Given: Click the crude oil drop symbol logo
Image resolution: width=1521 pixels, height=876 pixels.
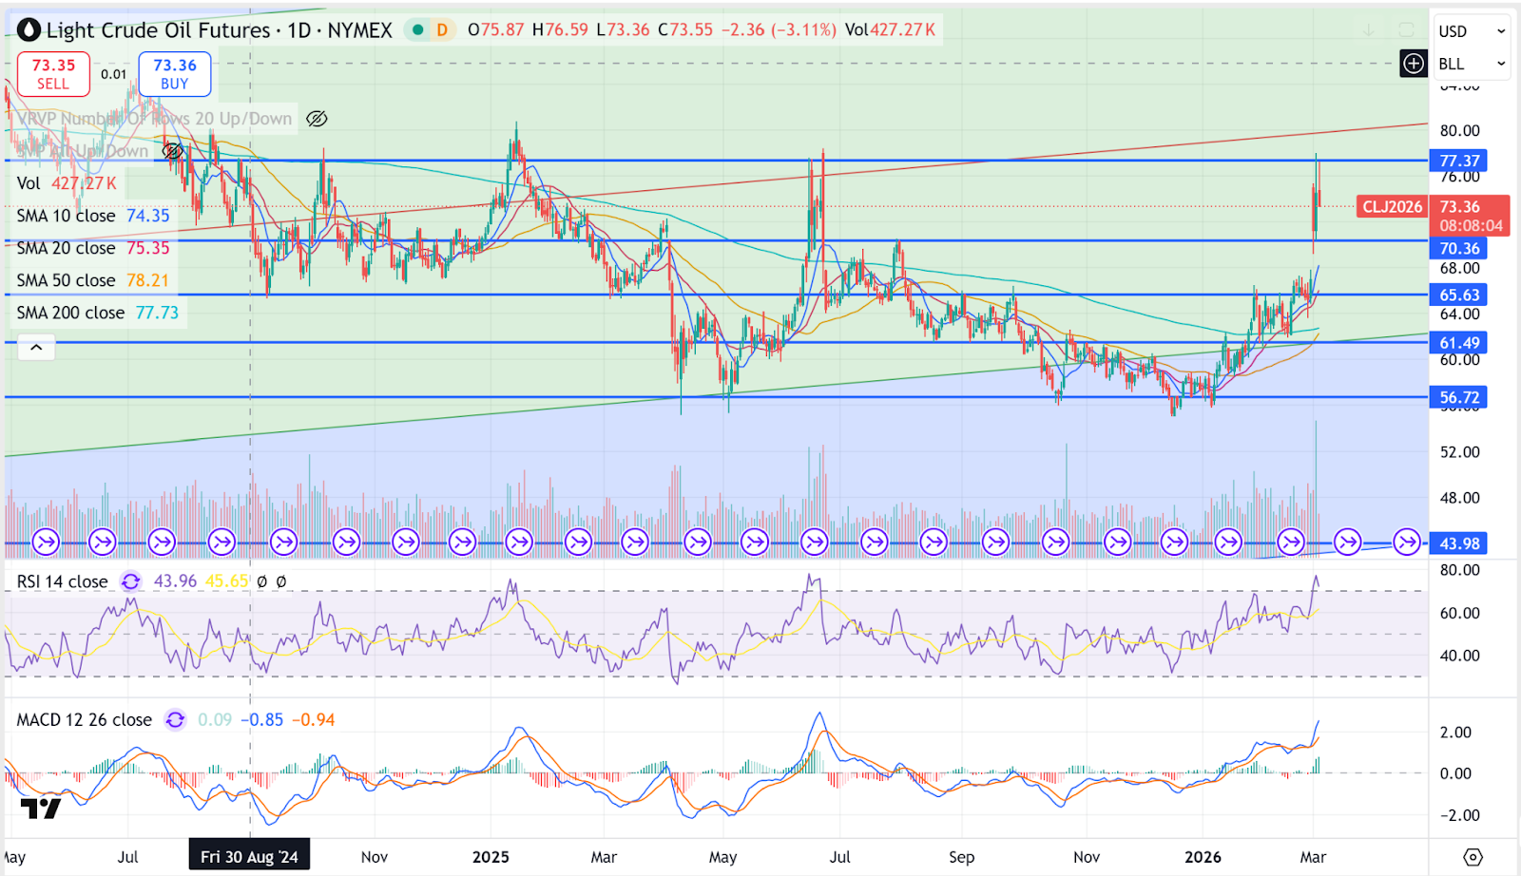Looking at the screenshot, I should tap(29, 30).
